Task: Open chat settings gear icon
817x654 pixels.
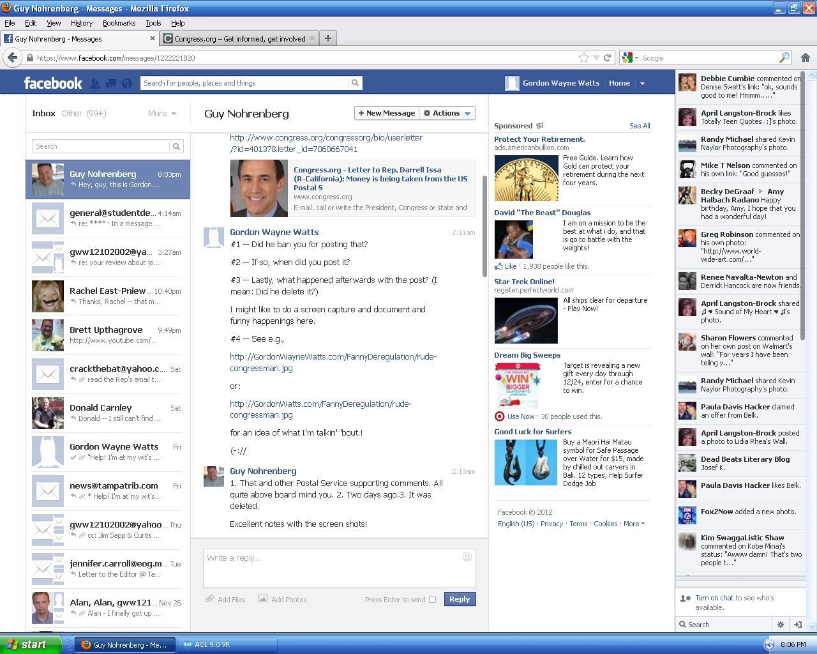Action: 780,625
